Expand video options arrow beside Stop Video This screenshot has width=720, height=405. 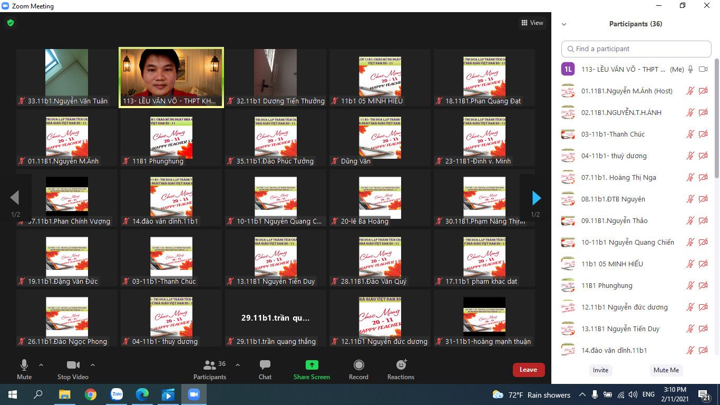pyautogui.click(x=93, y=365)
